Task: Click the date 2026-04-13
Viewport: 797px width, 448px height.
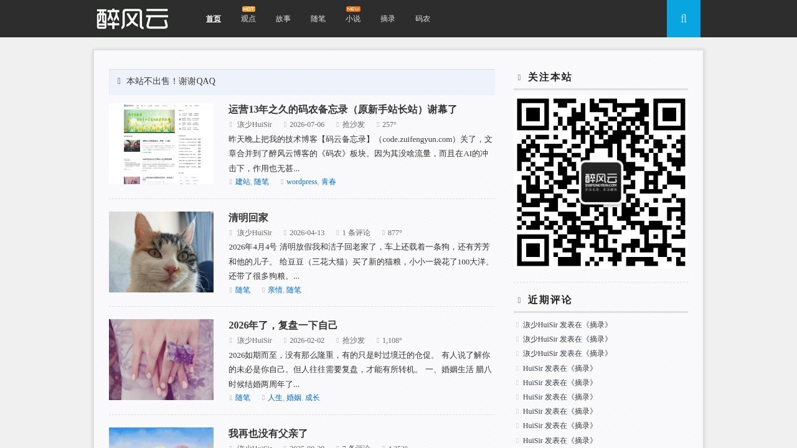Action: (x=307, y=233)
